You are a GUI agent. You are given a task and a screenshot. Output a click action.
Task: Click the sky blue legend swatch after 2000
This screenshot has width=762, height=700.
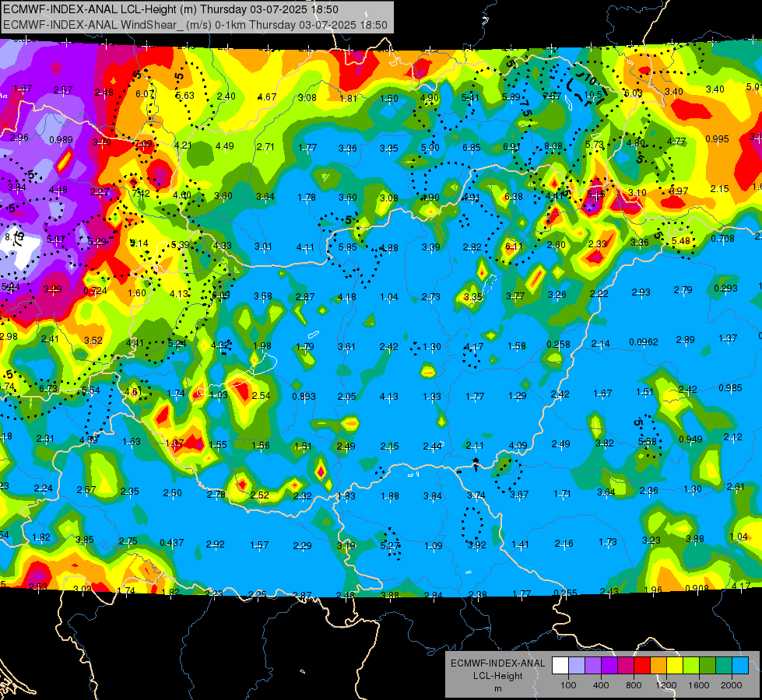click(741, 665)
